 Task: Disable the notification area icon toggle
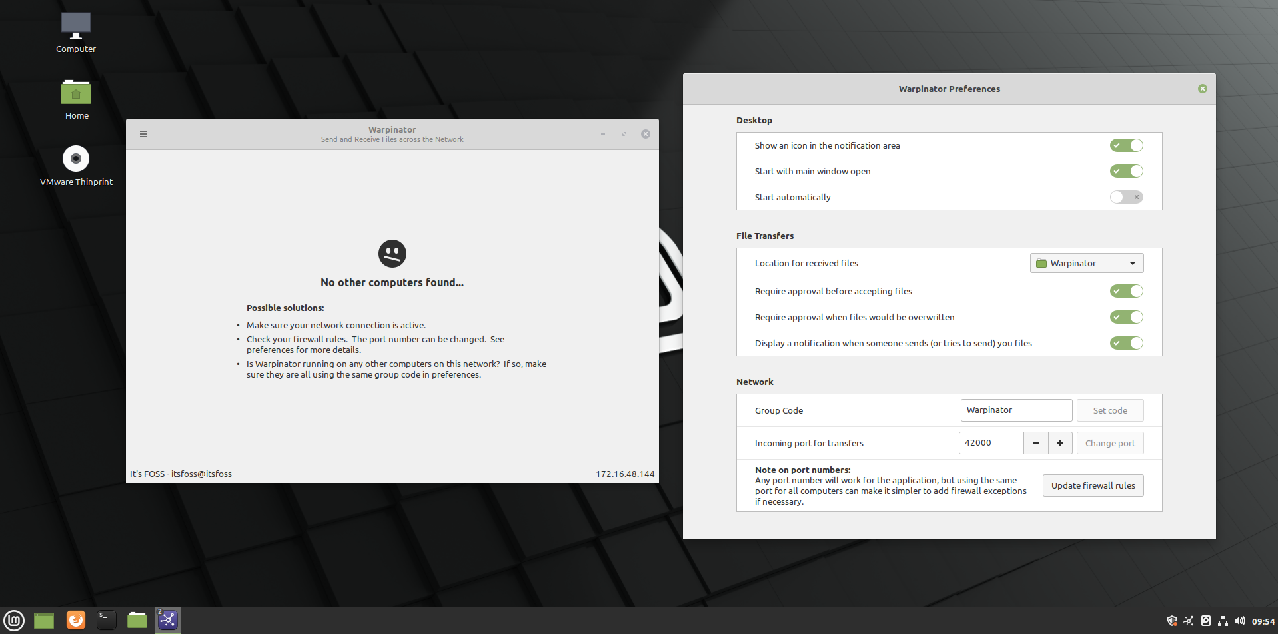tap(1126, 145)
